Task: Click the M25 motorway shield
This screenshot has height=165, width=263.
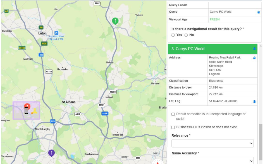Action: tap(53, 121)
